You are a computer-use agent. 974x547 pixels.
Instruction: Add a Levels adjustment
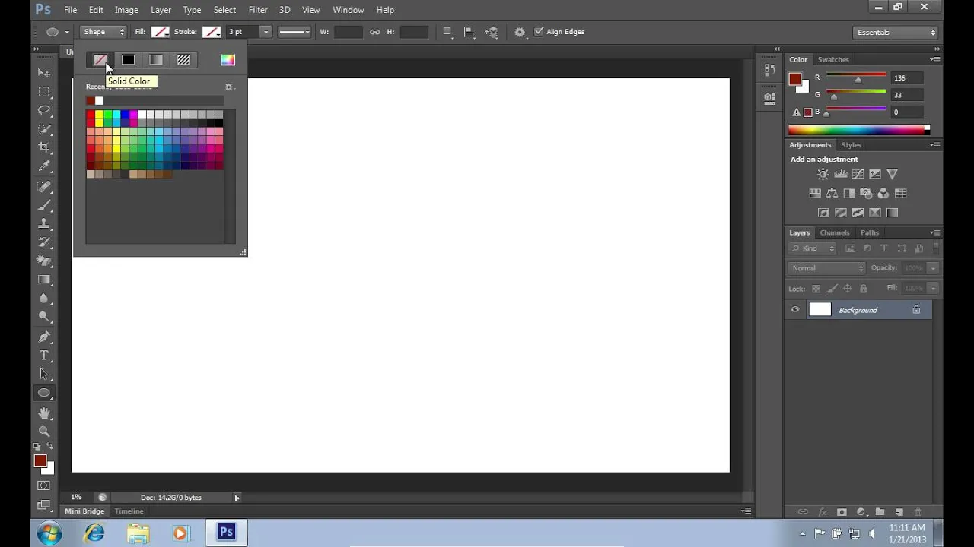[x=841, y=174]
